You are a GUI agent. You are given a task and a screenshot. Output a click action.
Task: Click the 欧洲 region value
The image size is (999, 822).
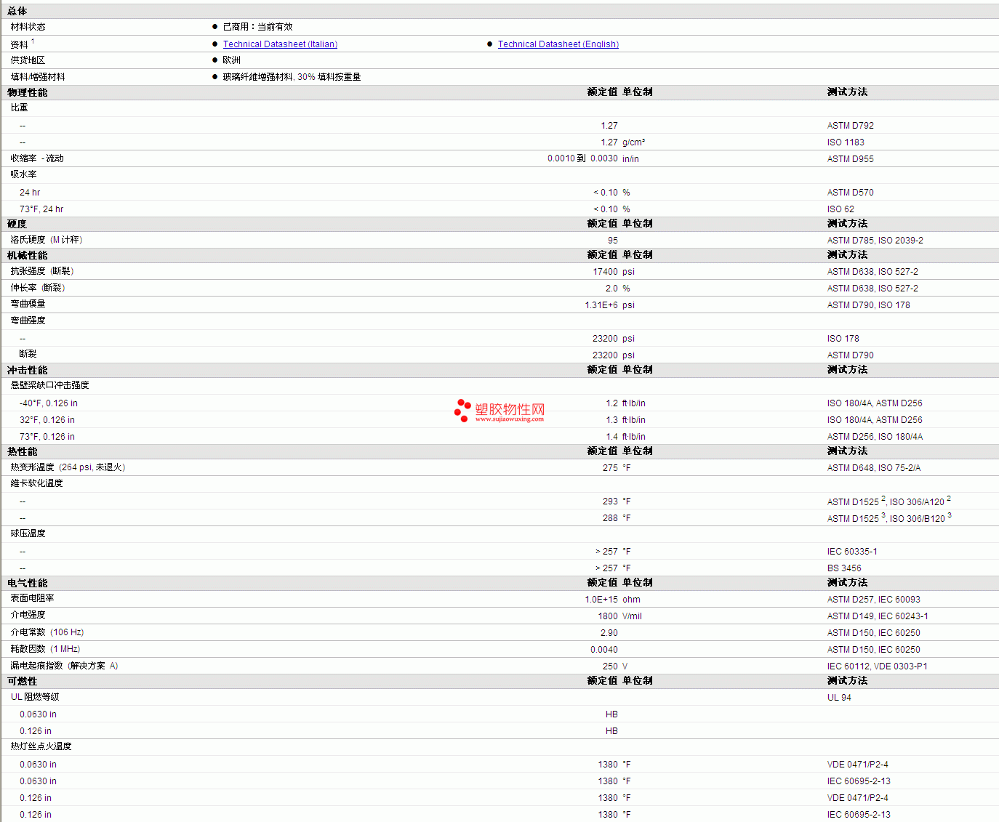[x=231, y=60]
